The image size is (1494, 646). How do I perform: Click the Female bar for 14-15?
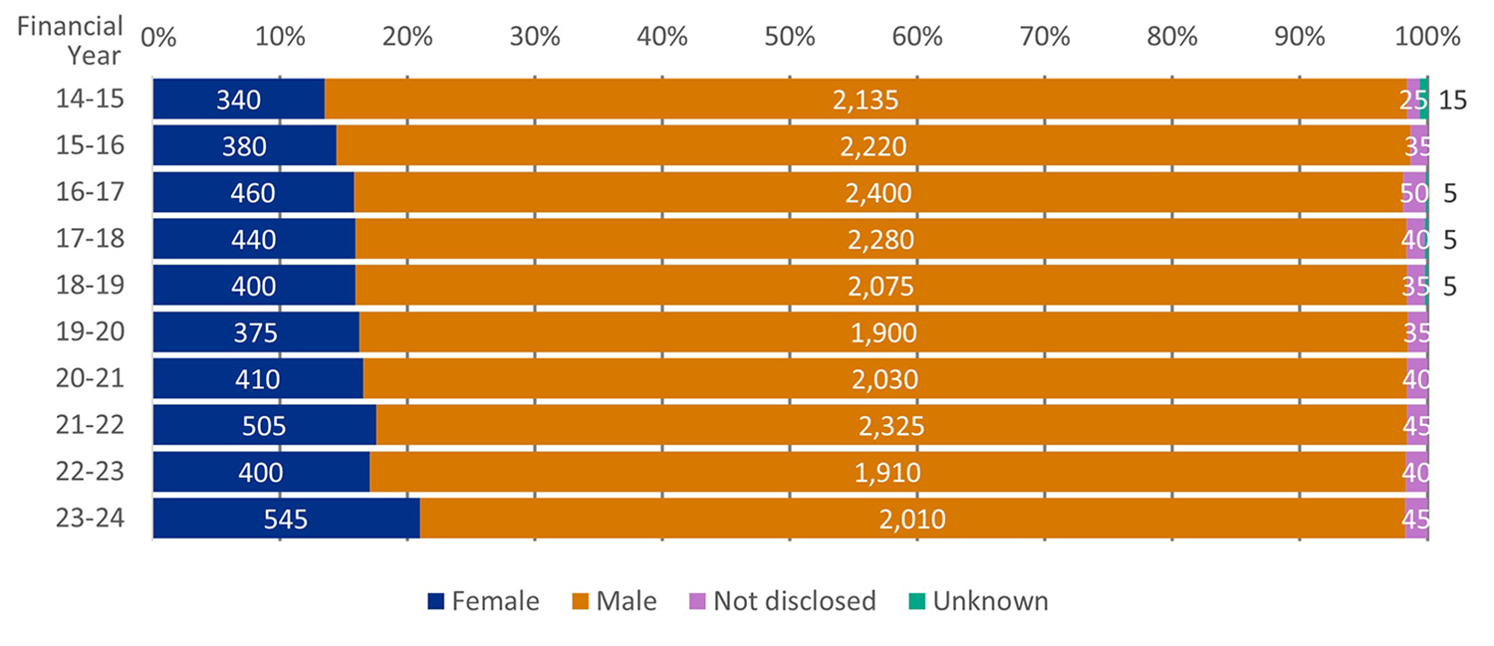point(238,100)
